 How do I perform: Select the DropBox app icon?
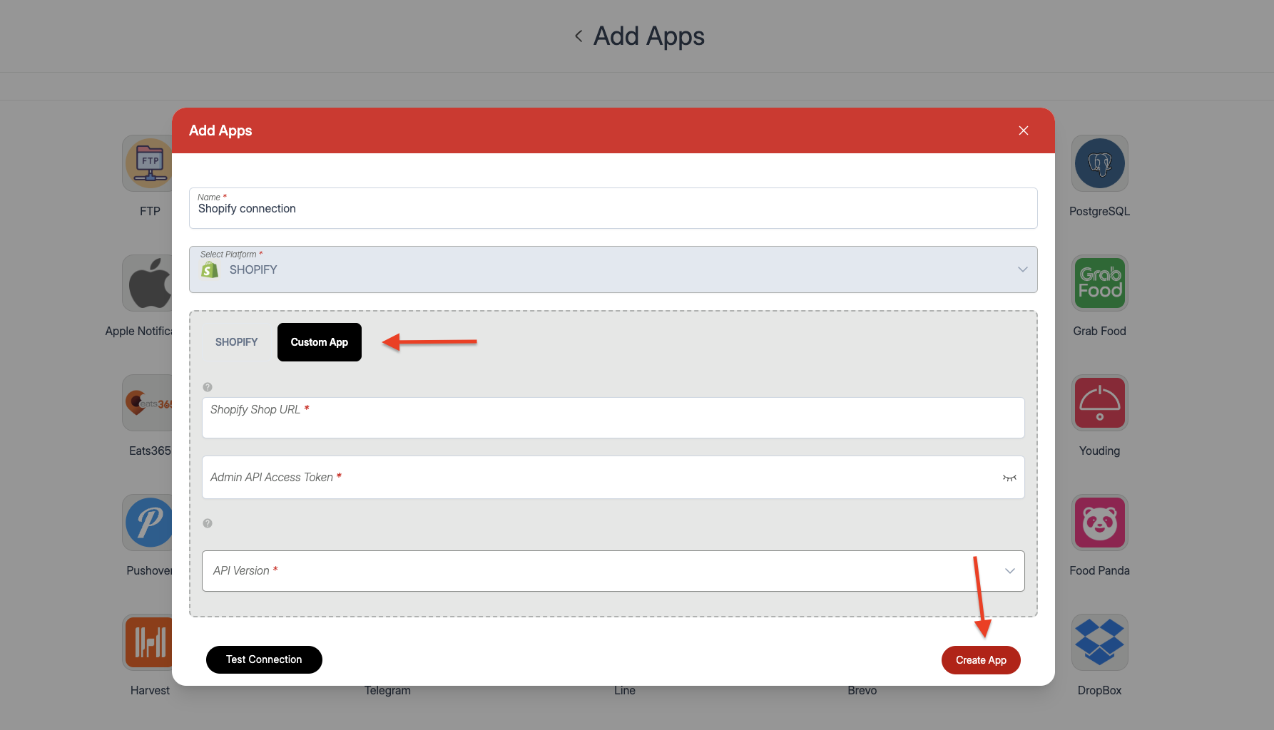1099,642
